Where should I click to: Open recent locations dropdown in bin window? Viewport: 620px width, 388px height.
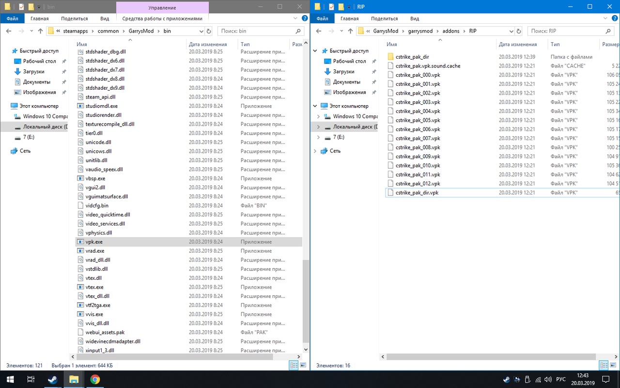pyautogui.click(x=31, y=31)
